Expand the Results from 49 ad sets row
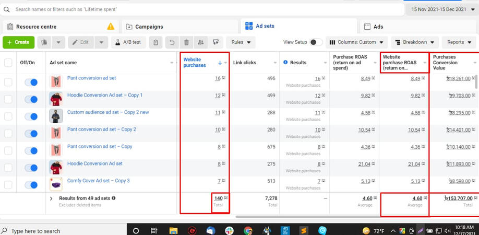479x235 pixels. pyautogui.click(x=51, y=198)
